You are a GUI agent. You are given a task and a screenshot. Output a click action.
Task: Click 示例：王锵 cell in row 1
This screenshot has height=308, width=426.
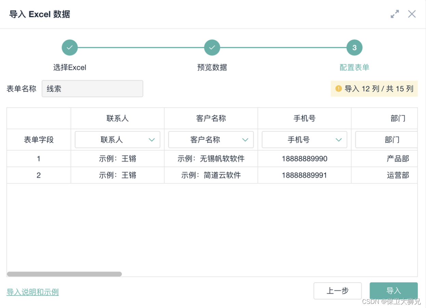[118, 158]
